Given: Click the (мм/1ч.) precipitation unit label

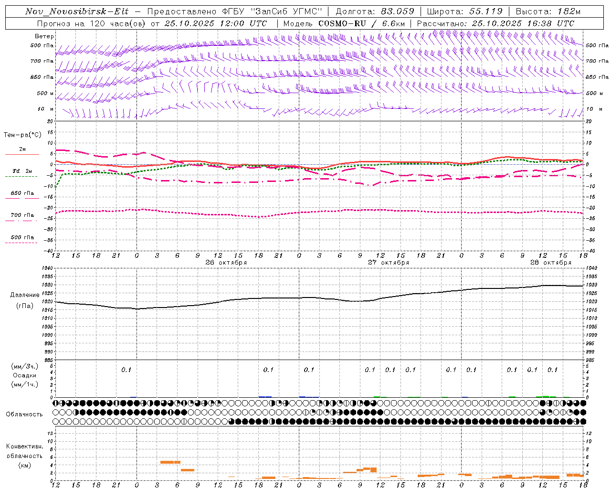Looking at the screenshot, I should pos(25,384).
